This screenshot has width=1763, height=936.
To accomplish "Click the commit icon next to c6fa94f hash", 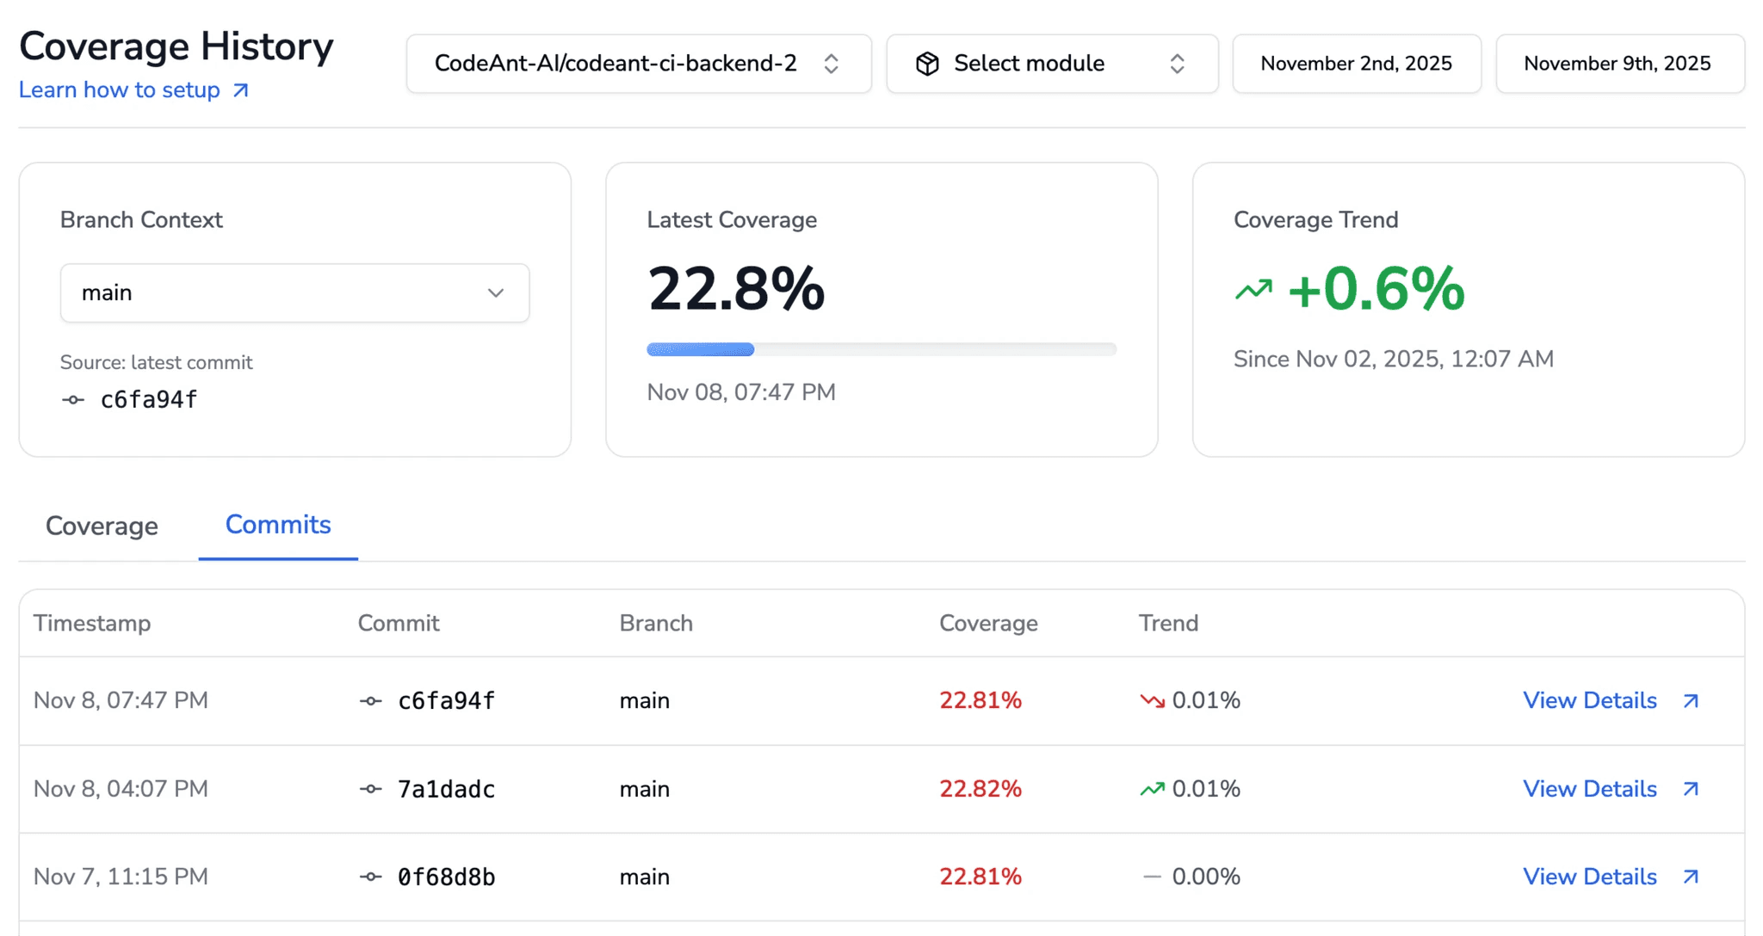I will click(x=73, y=399).
